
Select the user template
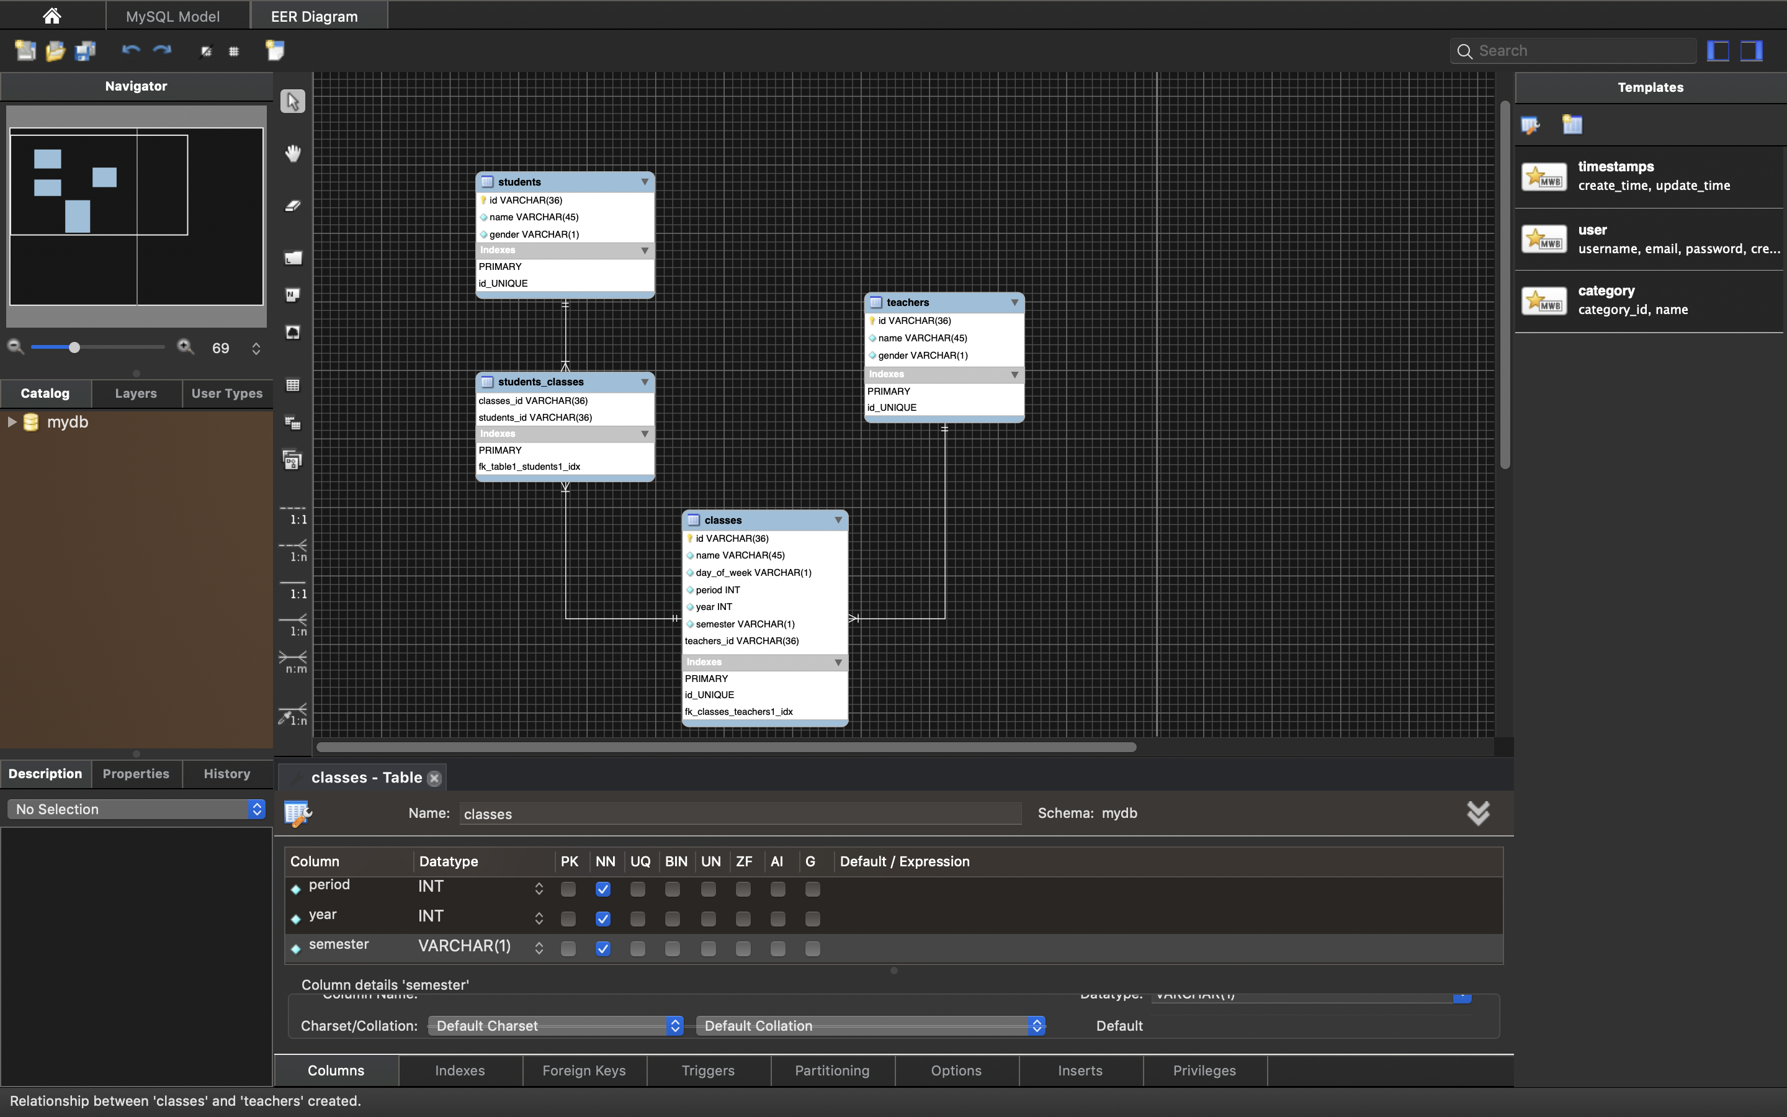click(1650, 240)
